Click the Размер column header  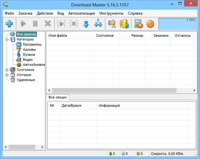click(x=137, y=35)
